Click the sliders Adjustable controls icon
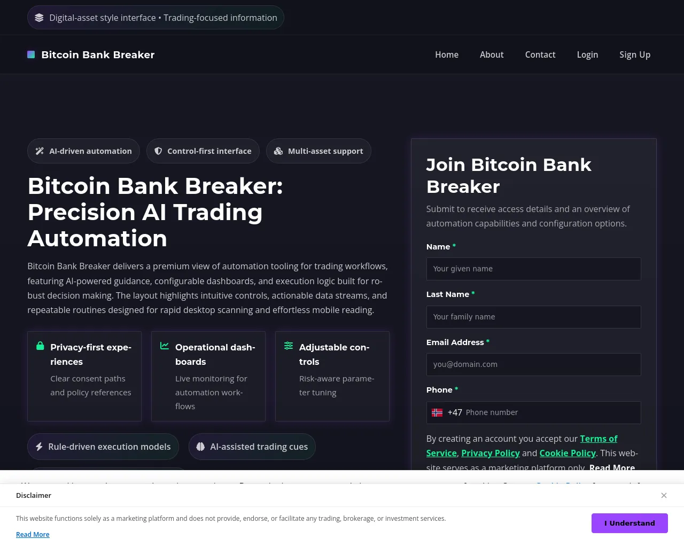Screen dimensions: 684x547 (289, 346)
